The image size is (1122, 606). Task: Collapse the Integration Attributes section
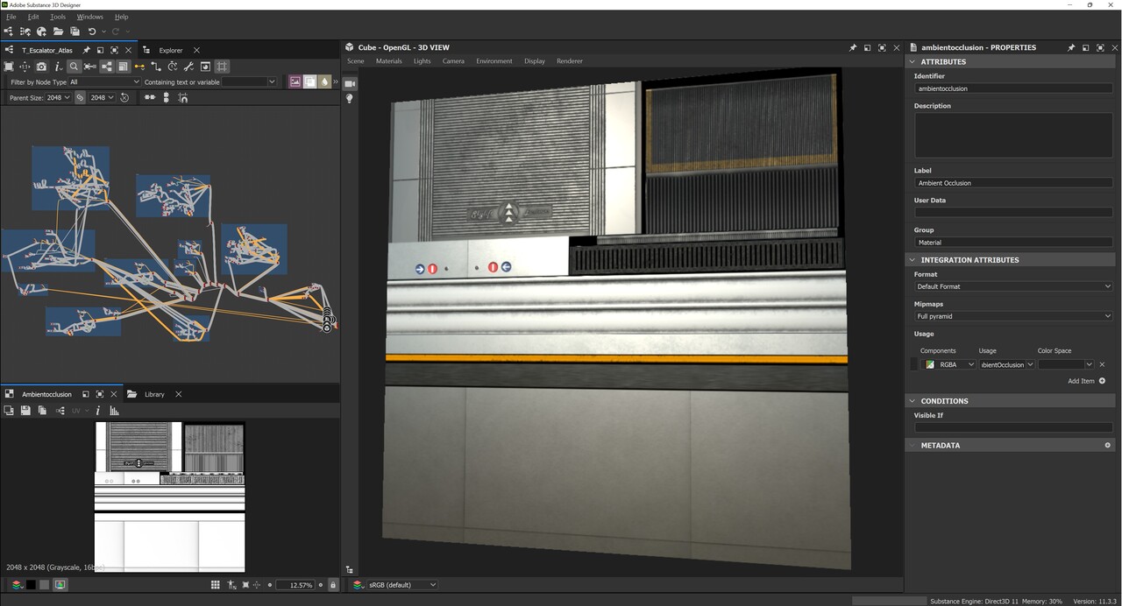tap(913, 260)
